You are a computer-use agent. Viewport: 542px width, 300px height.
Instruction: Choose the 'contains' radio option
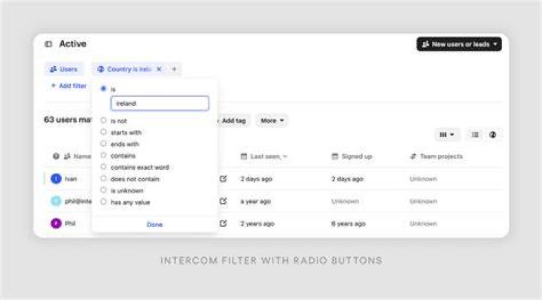(x=103, y=156)
